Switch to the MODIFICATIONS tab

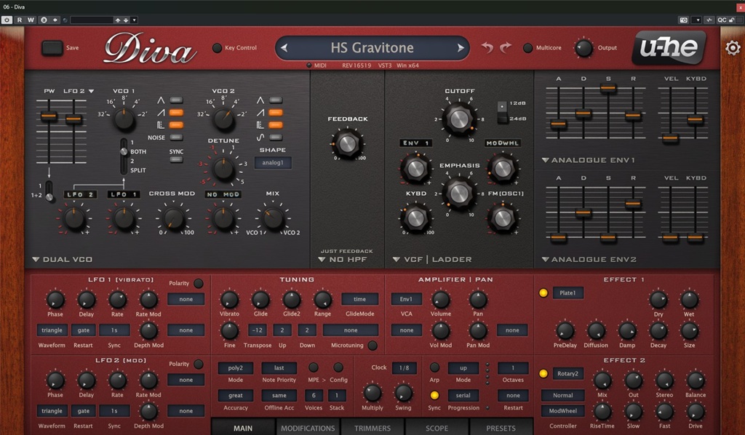point(308,428)
